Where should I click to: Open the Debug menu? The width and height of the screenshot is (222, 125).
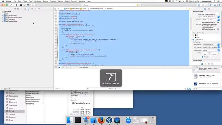tap(60, 1)
